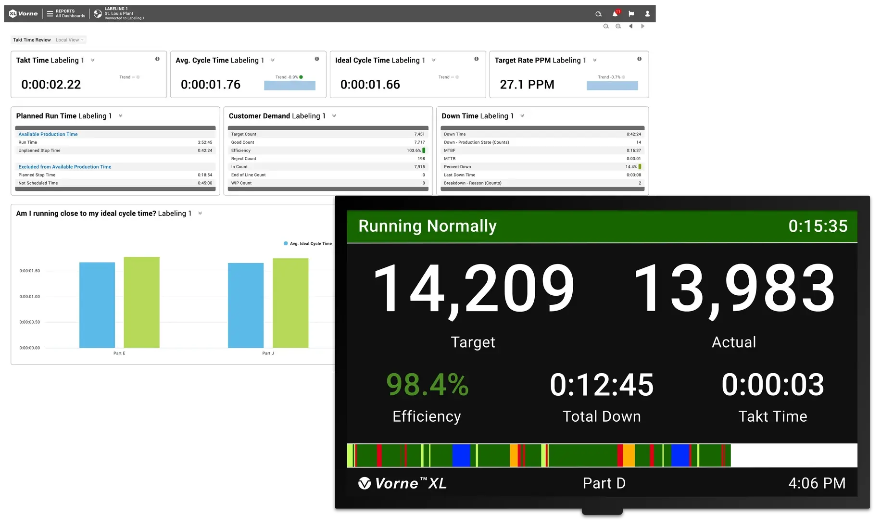
Task: Click the green Part J bar
Action: (x=290, y=303)
